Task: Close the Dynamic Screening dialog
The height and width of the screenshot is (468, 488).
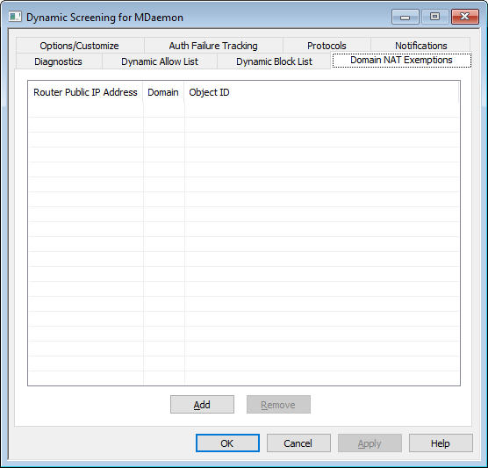Action: pyautogui.click(x=464, y=17)
